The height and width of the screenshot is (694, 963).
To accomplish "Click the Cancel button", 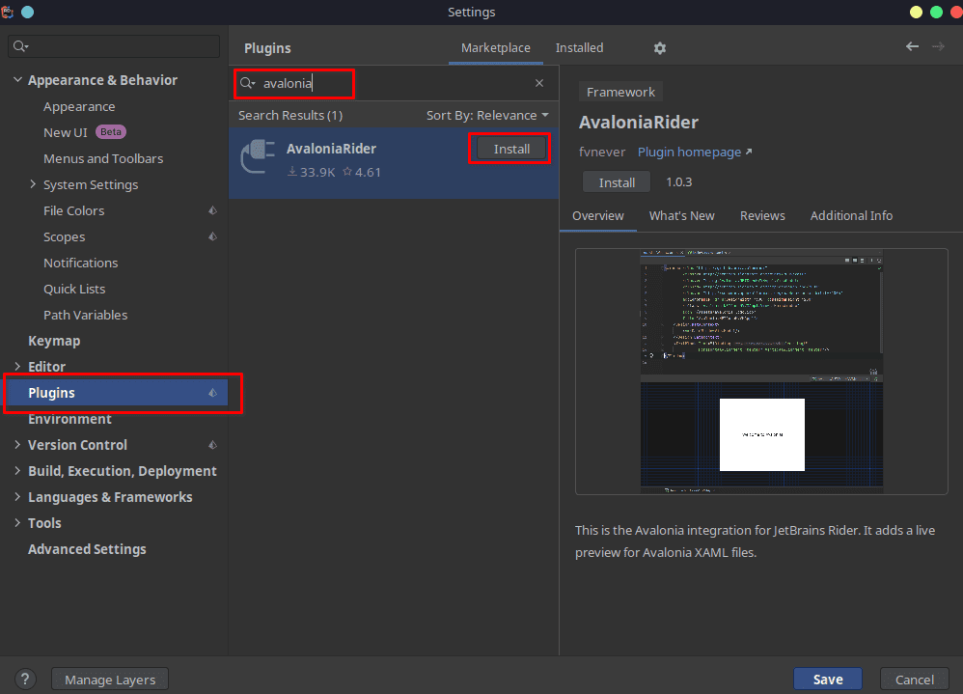I will (x=915, y=680).
